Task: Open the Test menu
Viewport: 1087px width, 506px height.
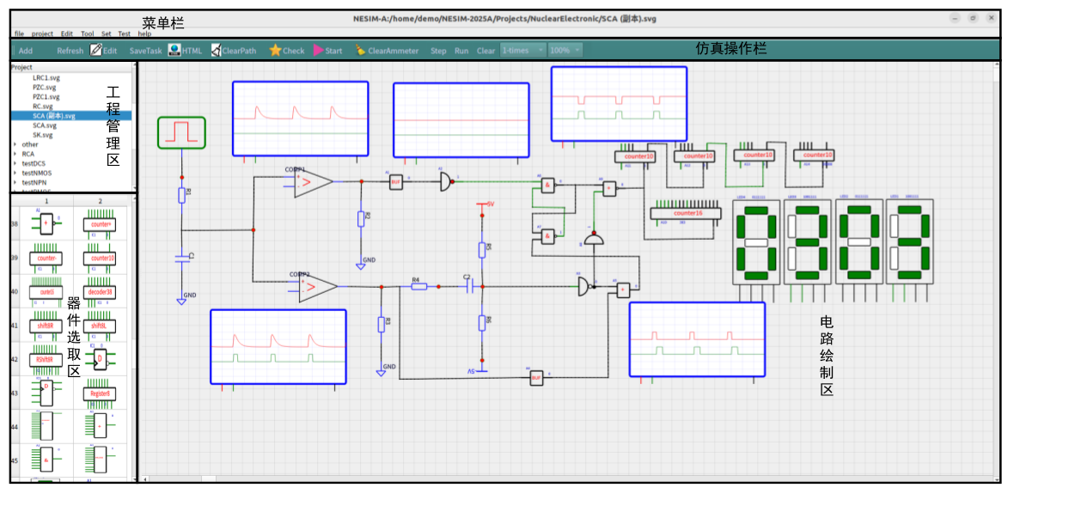Action: 125,34
